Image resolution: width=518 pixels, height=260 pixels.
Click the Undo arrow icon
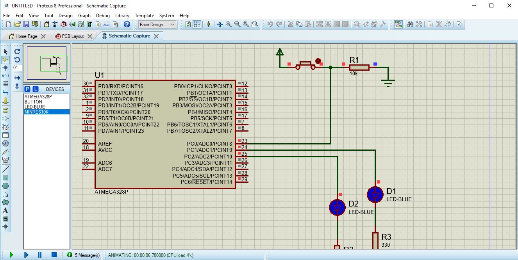pos(270,24)
